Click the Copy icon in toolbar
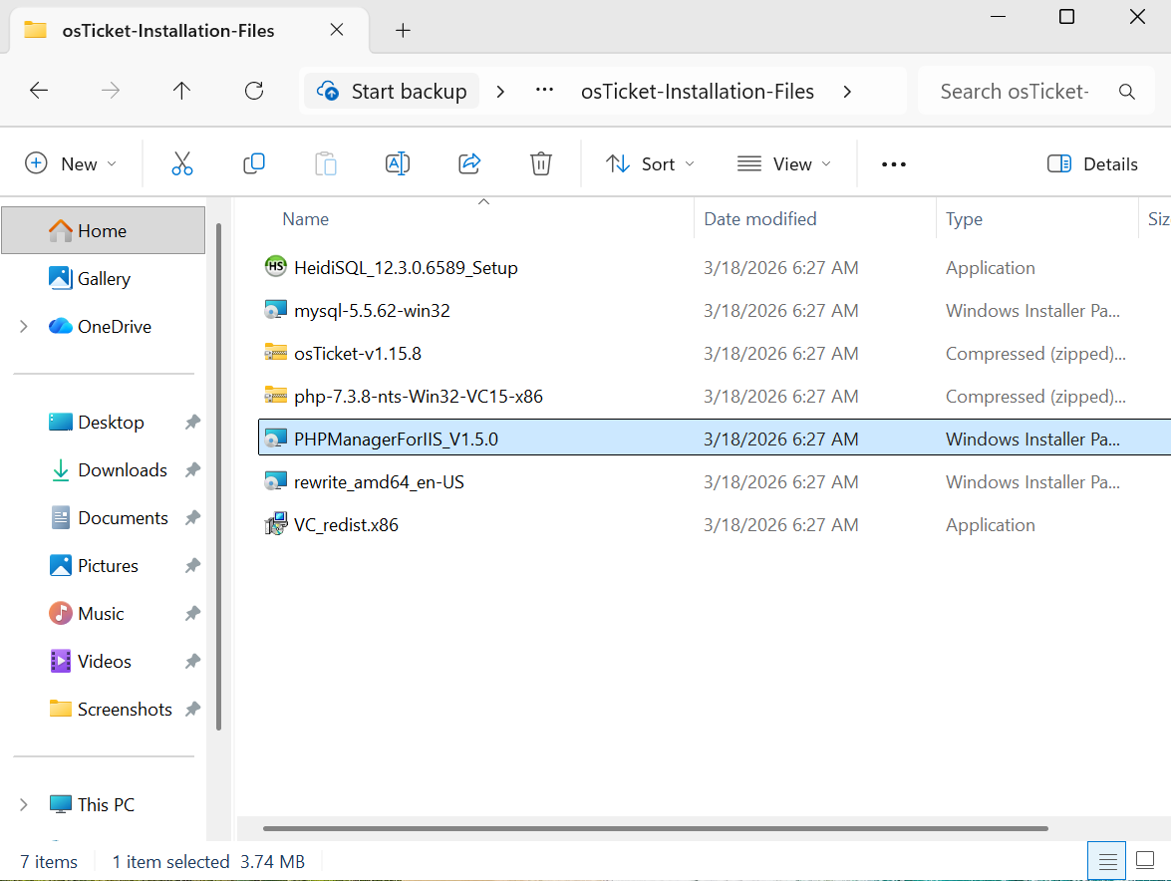 pos(254,163)
